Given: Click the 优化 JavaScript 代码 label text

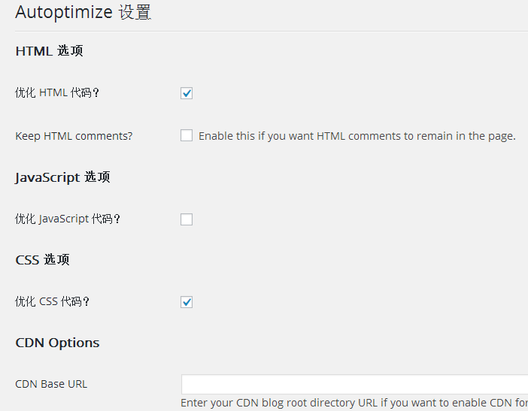Looking at the screenshot, I should click(68, 219).
